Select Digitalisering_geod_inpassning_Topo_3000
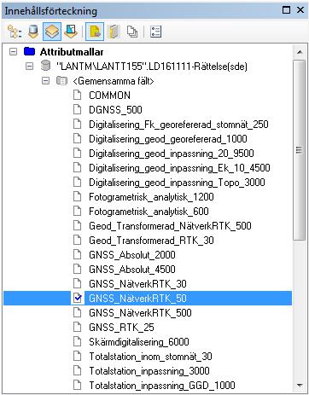 tap(177, 183)
